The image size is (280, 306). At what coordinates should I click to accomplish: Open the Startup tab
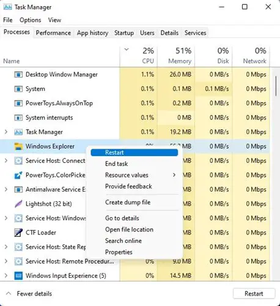pyautogui.click(x=124, y=33)
